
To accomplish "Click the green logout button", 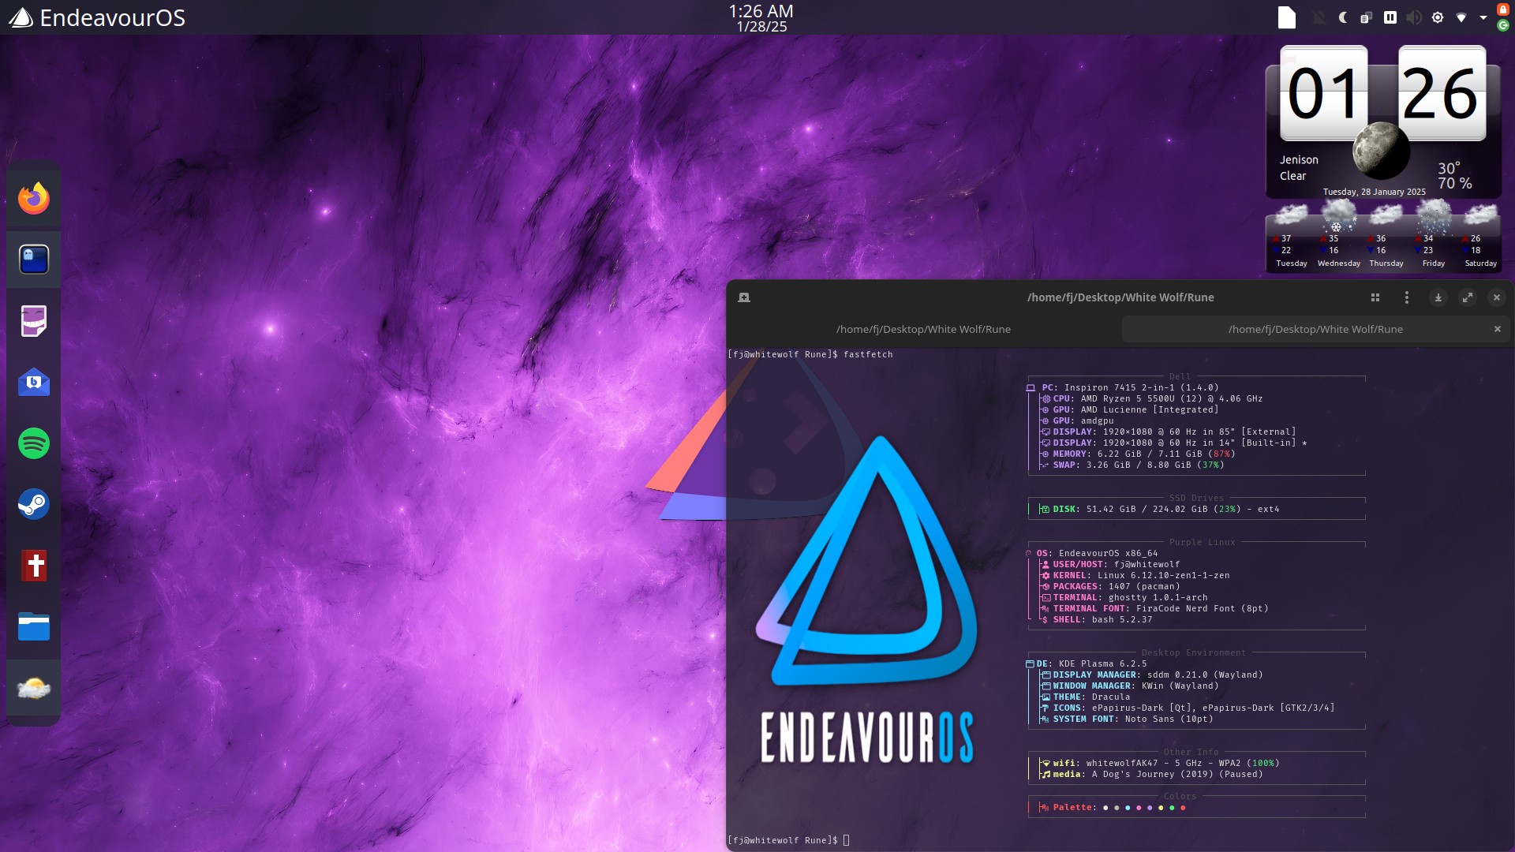I will coord(1503,25).
